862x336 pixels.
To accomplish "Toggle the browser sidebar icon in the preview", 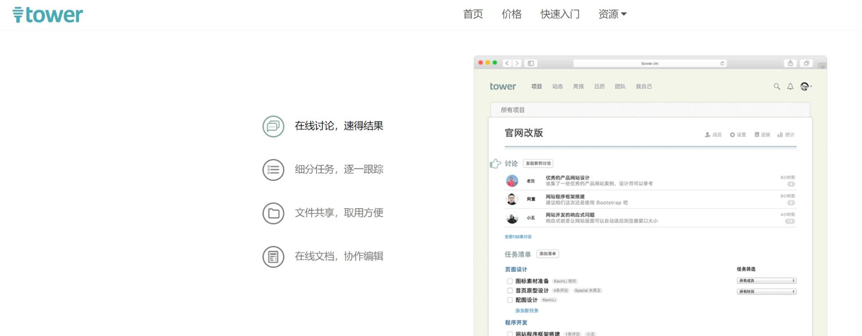I will 531,63.
